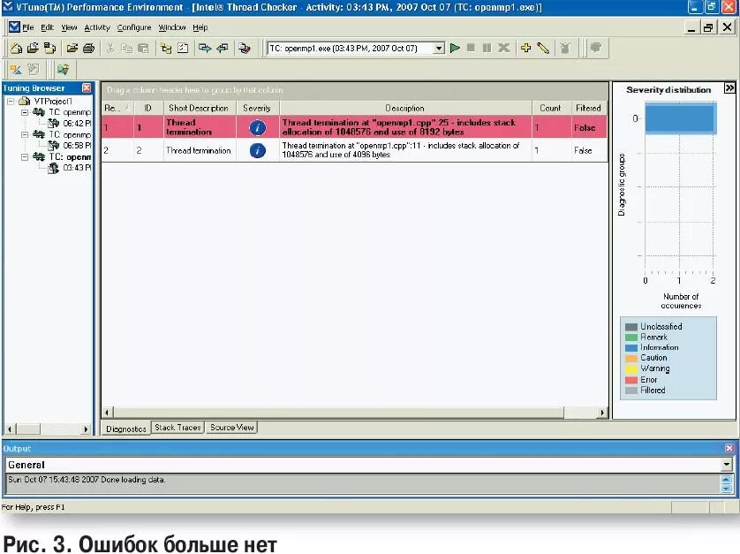Close the Tuning Browser panel
This screenshot has height=554, width=740.
87,87
